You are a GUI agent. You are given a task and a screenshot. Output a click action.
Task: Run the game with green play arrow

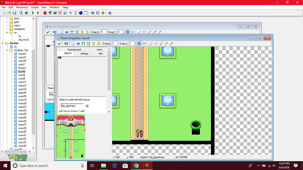[x=33, y=13]
